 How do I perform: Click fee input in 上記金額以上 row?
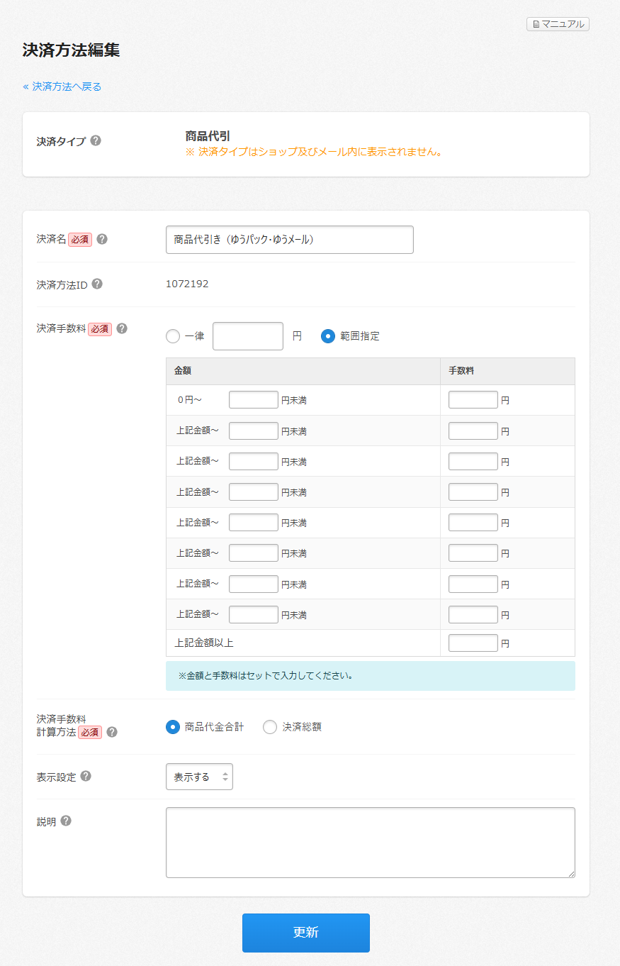(473, 643)
